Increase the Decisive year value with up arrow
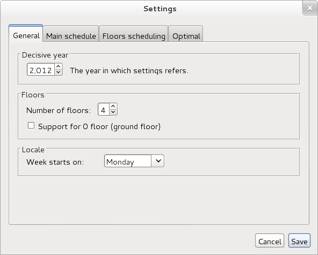This screenshot has height=255, width=318. [59, 67]
